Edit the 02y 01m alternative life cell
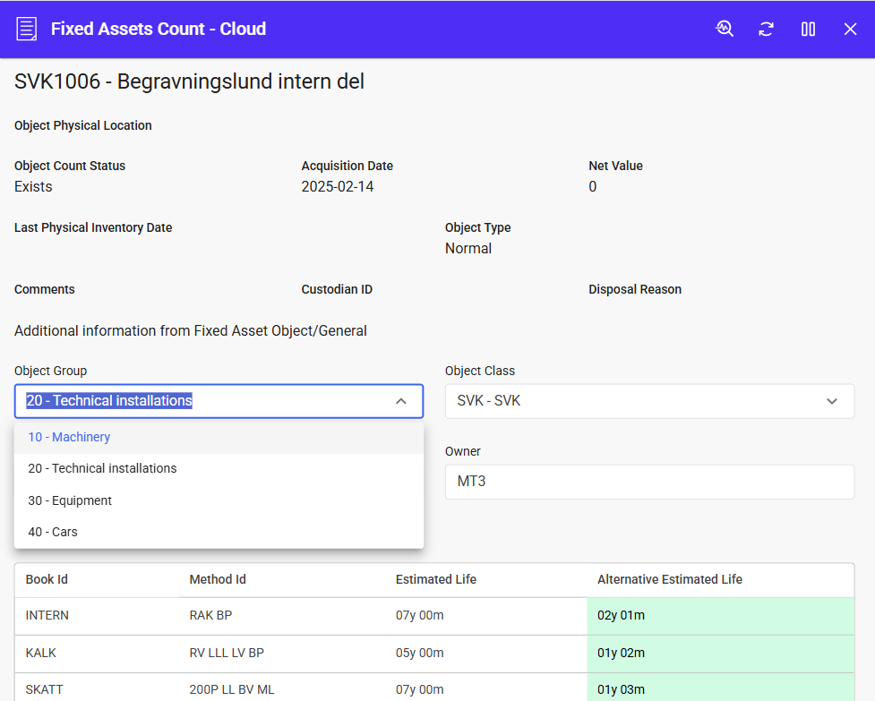The width and height of the screenshot is (875, 701). (x=719, y=616)
